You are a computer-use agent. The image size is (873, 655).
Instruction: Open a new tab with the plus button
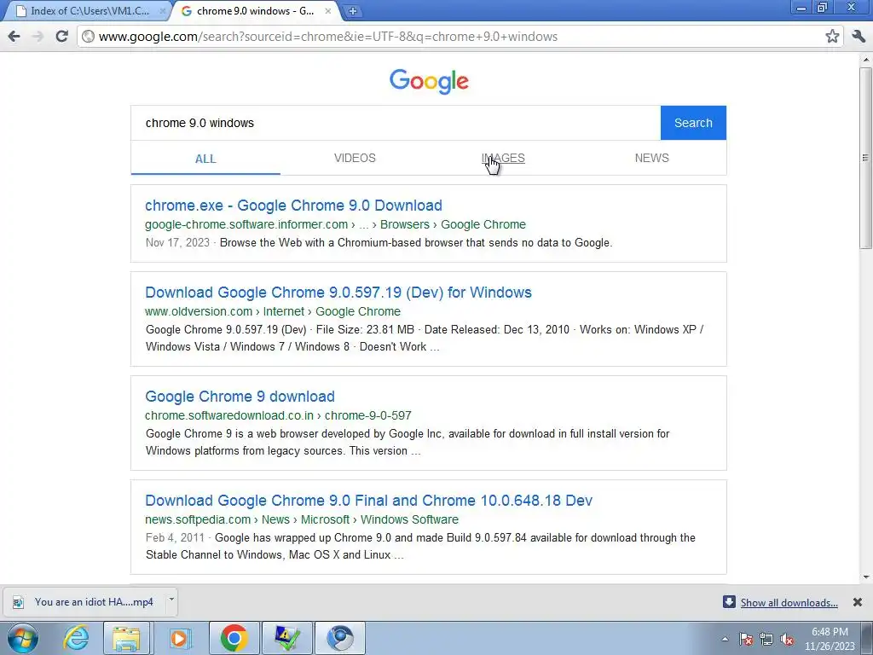[352, 11]
